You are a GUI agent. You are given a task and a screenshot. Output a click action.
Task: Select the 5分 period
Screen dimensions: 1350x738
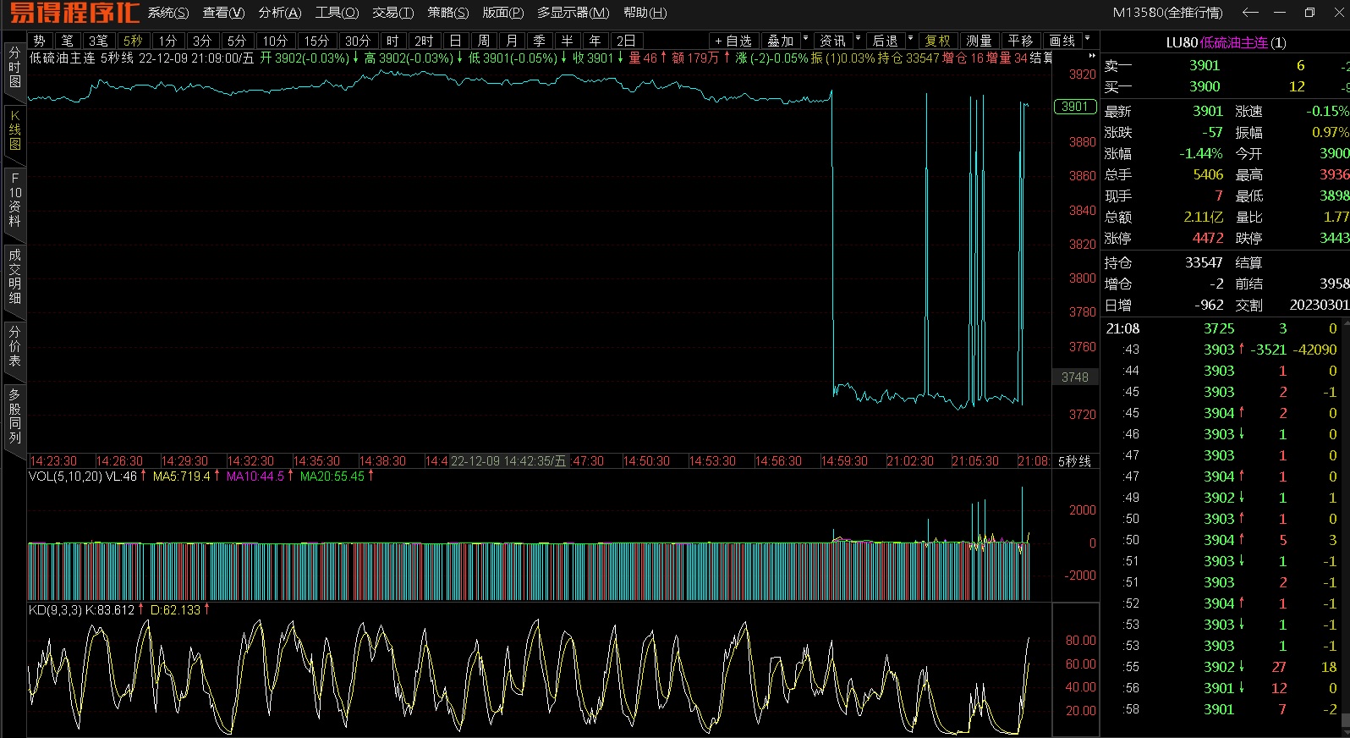tap(236, 41)
